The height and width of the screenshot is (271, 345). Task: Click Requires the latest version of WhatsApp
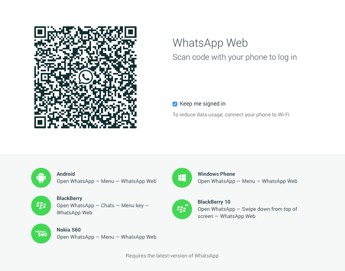tap(172, 255)
